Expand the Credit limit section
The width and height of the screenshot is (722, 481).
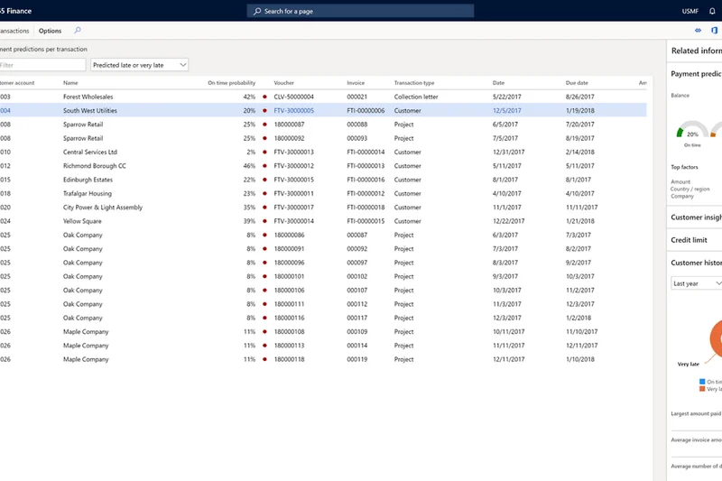(689, 240)
